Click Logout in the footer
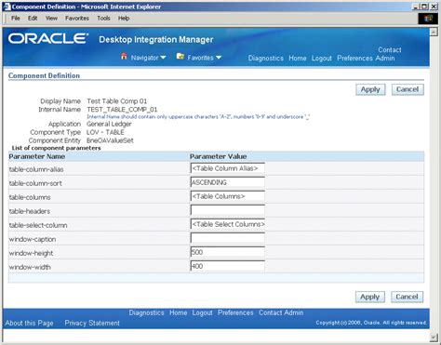 tap(202, 312)
